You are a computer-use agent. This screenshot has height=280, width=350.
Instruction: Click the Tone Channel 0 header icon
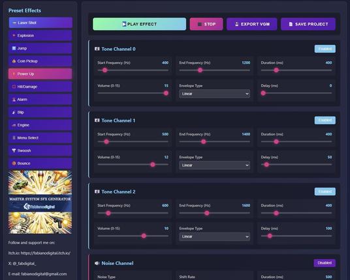click(x=97, y=49)
